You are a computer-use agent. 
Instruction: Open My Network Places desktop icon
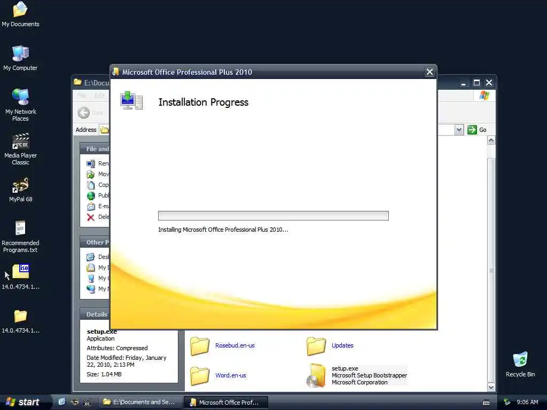20,105
